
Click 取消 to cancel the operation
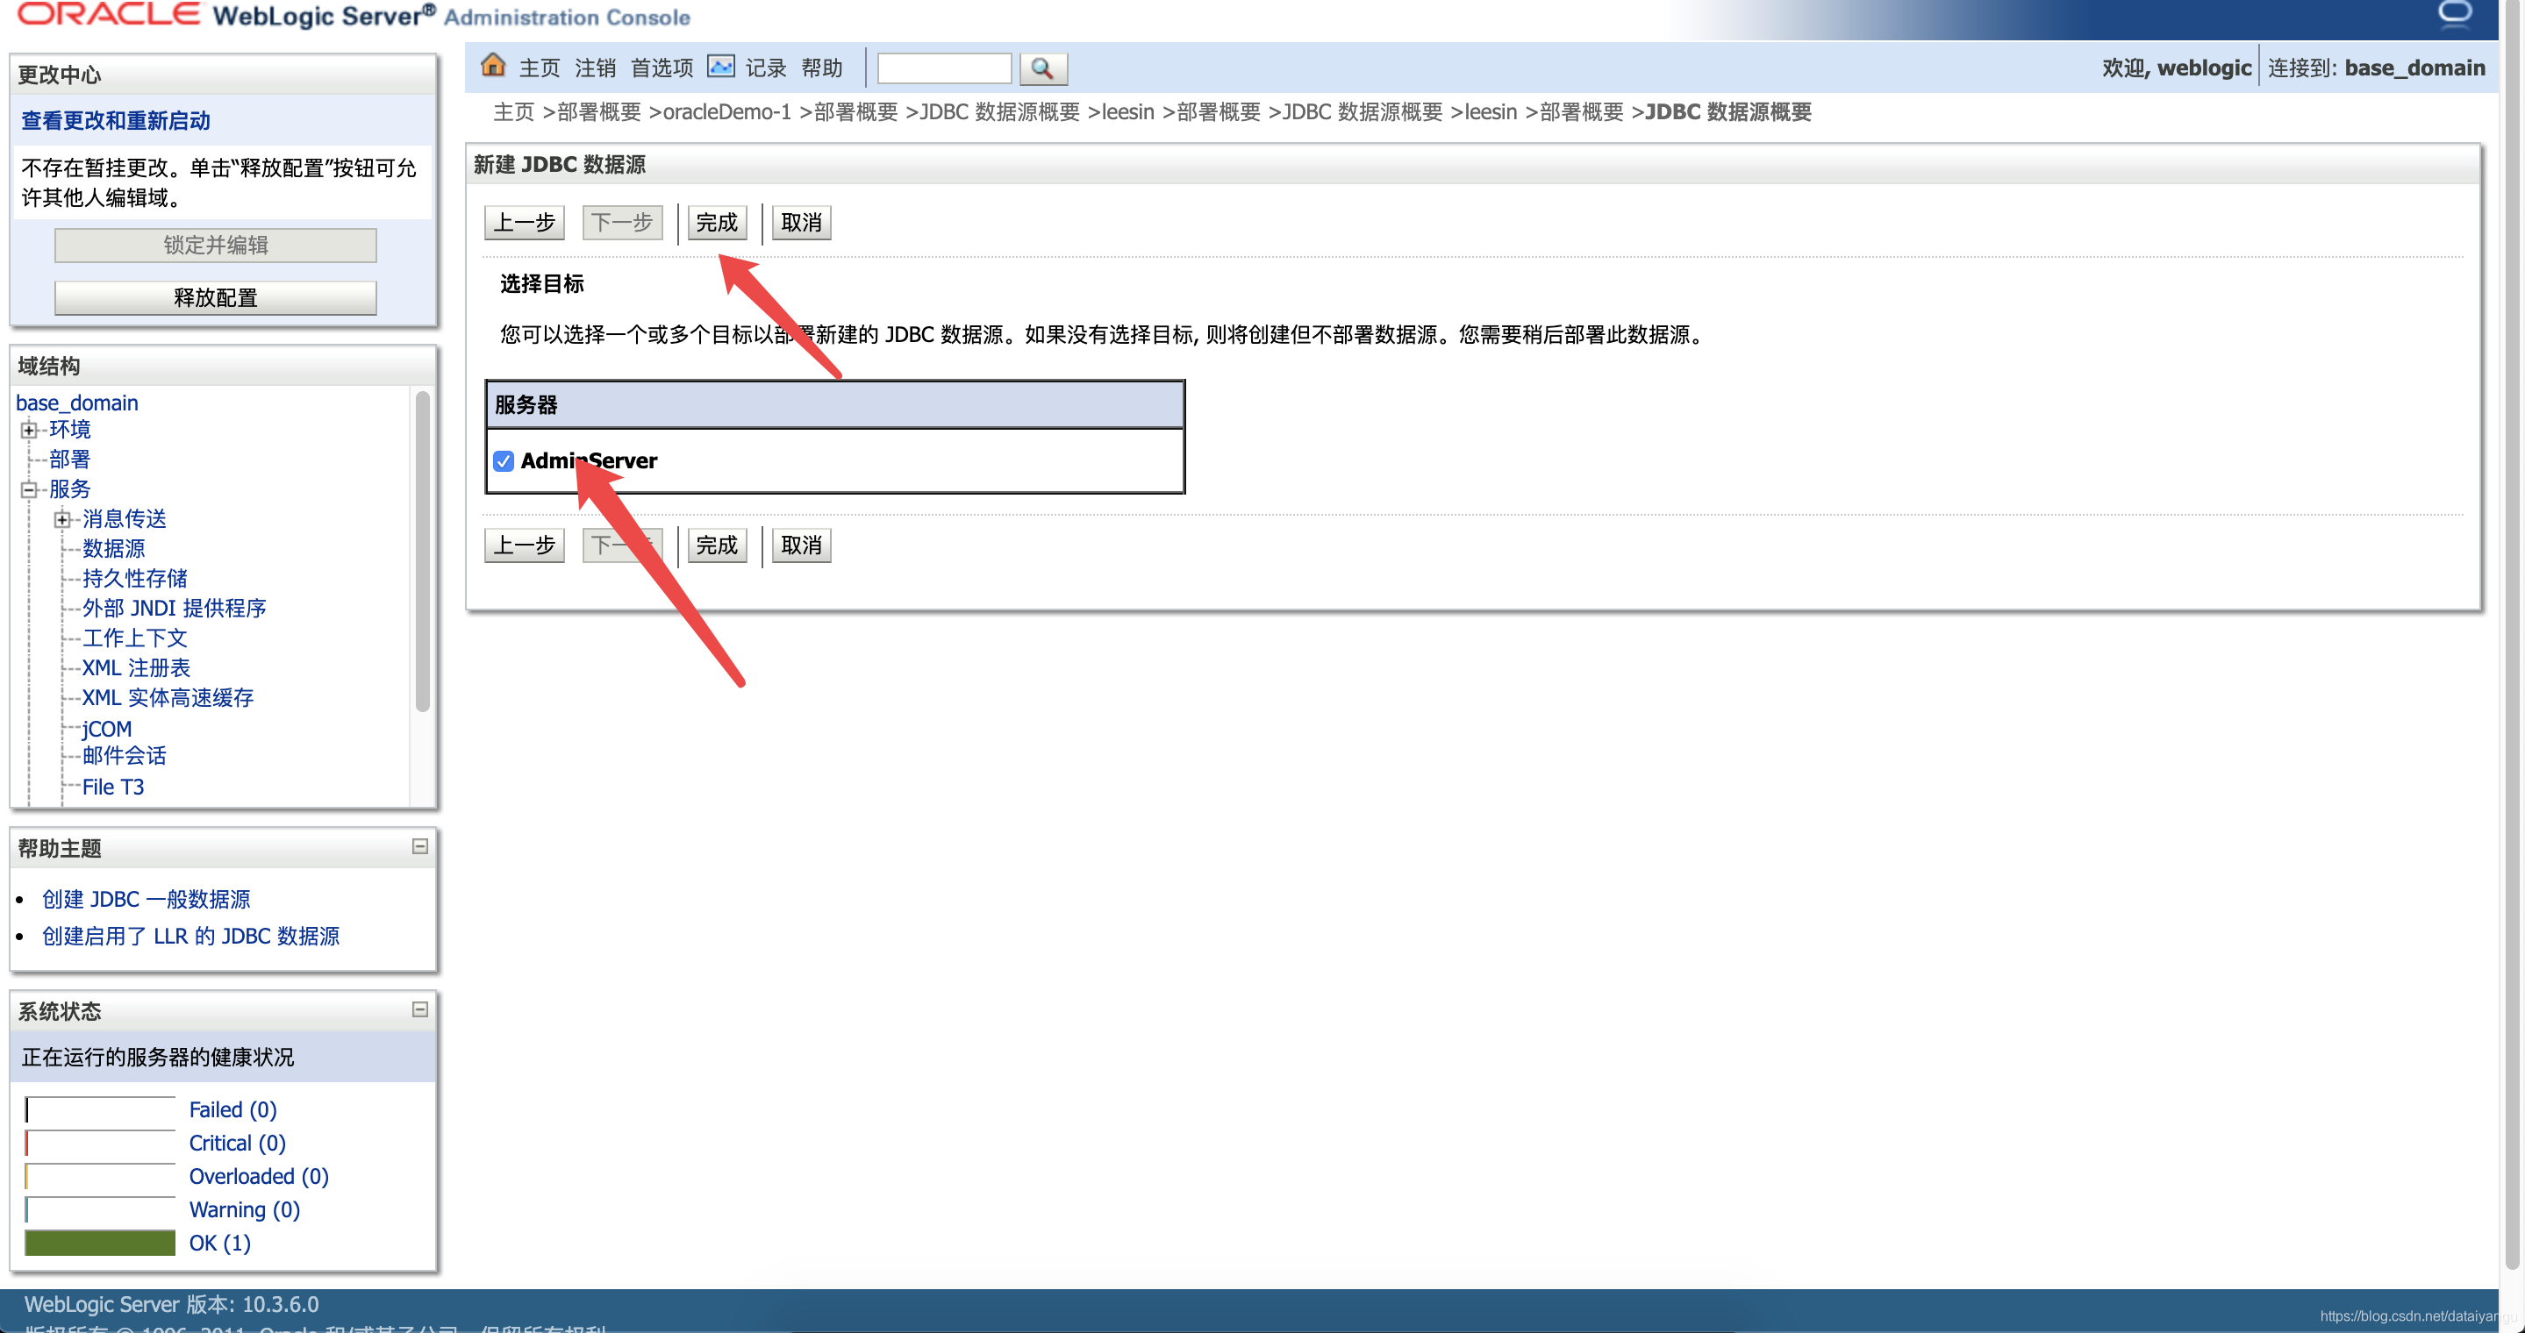(800, 220)
